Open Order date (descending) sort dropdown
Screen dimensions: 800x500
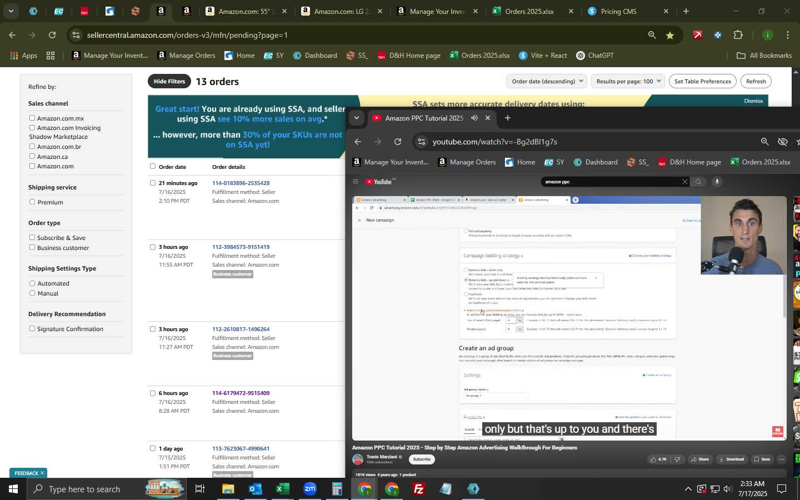(547, 81)
